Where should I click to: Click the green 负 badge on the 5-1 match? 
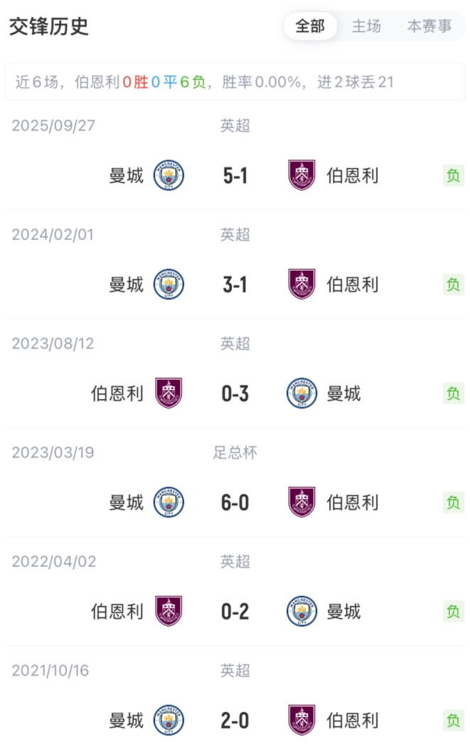pos(455,175)
